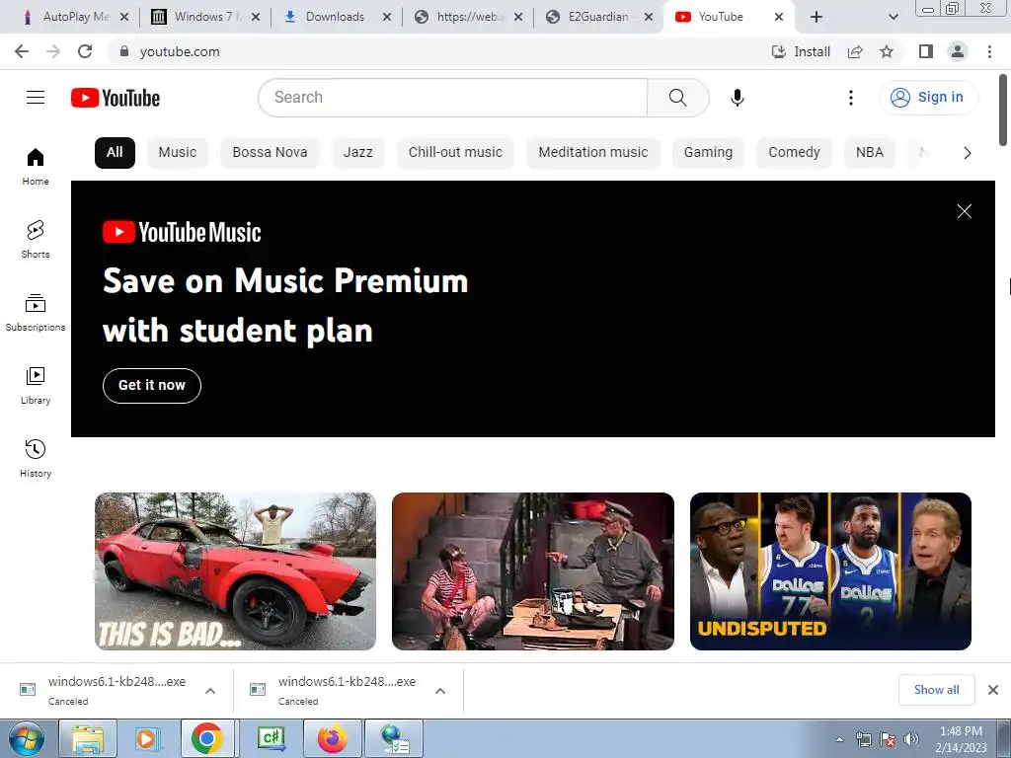Close the downloads bar
The height and width of the screenshot is (758, 1011).
[x=993, y=690]
